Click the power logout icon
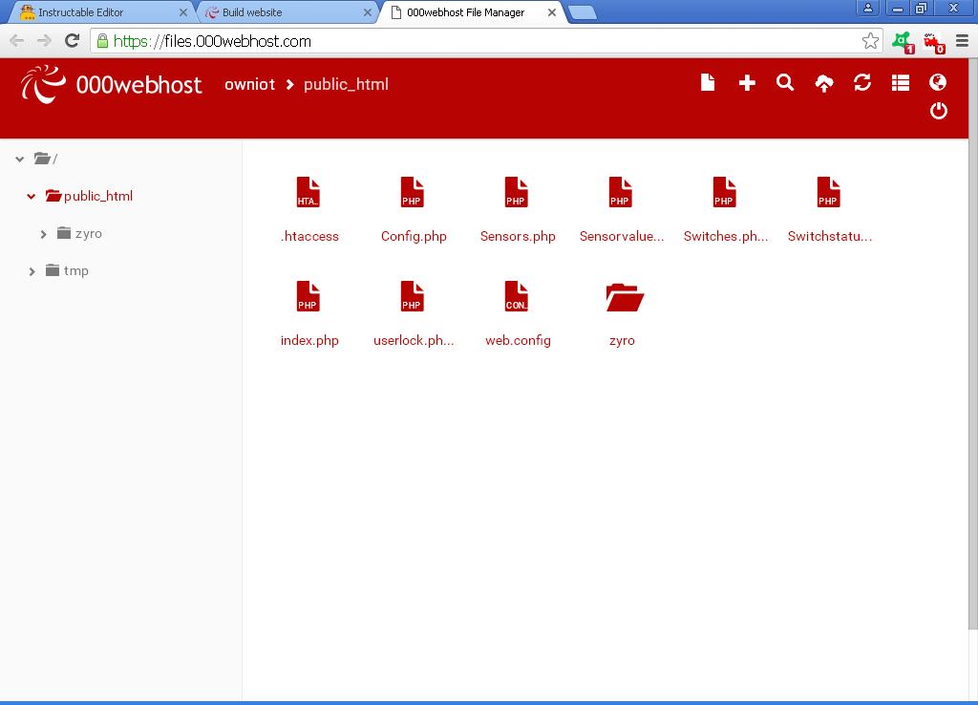 938,111
